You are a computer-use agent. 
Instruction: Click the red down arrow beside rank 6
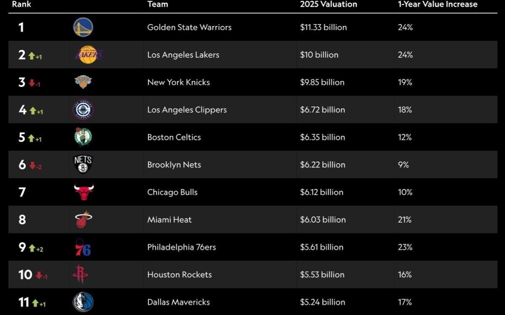(x=32, y=165)
